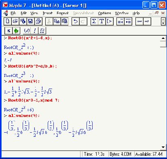Click the scroll down arrow of worksheet
The width and height of the screenshot is (167, 159).
coord(163,147)
